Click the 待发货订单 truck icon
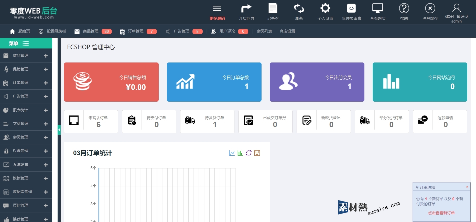Viewport: 476px width, 222px height. pyautogui.click(x=190, y=120)
